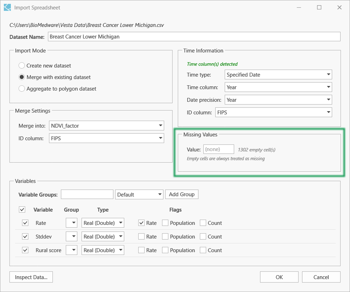Image resolution: width=350 pixels, height=292 pixels.
Task: Uncheck the Rate variable row checkbox
Action: pos(25,223)
